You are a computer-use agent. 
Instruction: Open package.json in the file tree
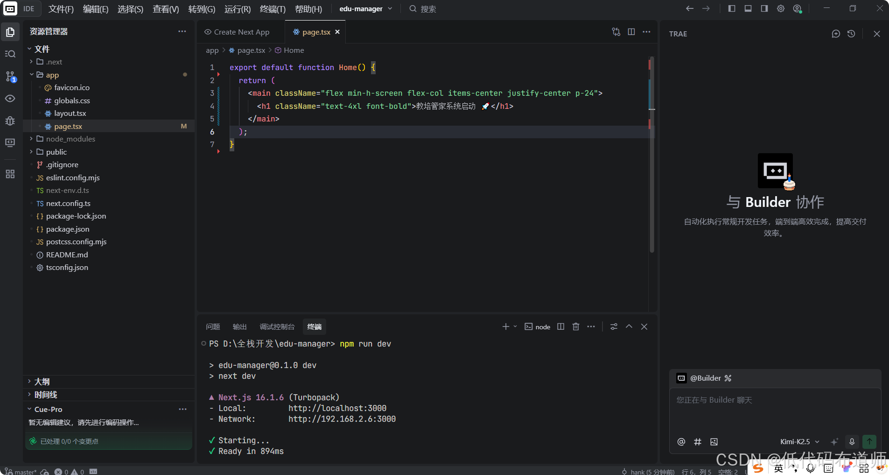(68, 229)
